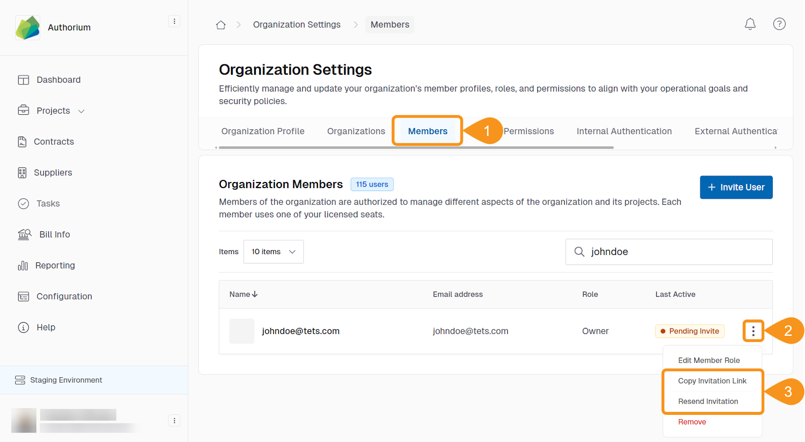Go to Contracts in sidebar
Screen dimensions: 805x442
(x=53, y=142)
